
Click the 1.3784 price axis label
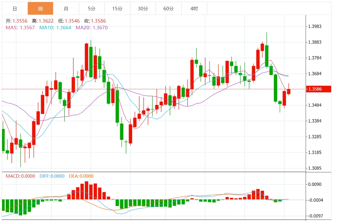[315, 58]
